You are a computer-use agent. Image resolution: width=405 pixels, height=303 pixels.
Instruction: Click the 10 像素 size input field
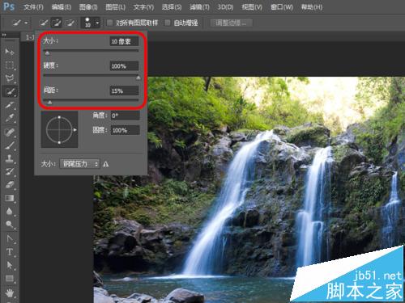tap(124, 41)
